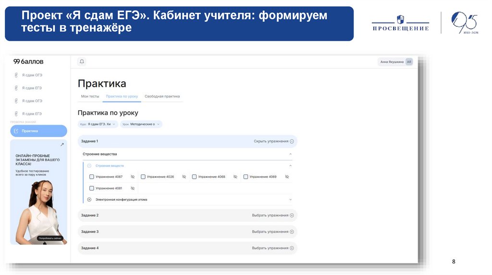Click the promo banner photo of the woman
Viewport: 492px width, 275px height.
click(x=39, y=211)
